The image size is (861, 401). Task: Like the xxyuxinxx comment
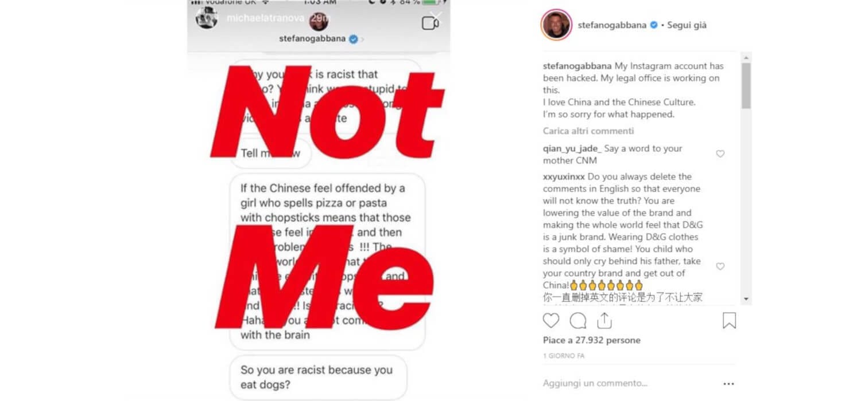click(x=720, y=266)
